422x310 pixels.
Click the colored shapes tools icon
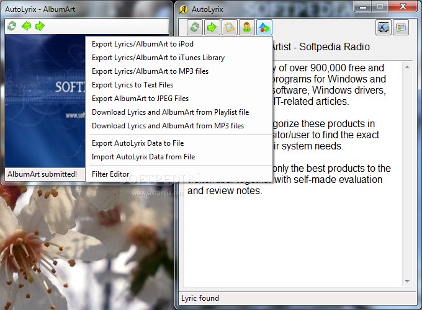264,27
